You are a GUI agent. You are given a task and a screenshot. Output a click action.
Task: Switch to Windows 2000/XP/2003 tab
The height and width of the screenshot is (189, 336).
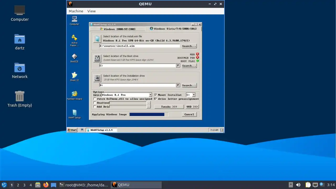[x=118, y=29]
